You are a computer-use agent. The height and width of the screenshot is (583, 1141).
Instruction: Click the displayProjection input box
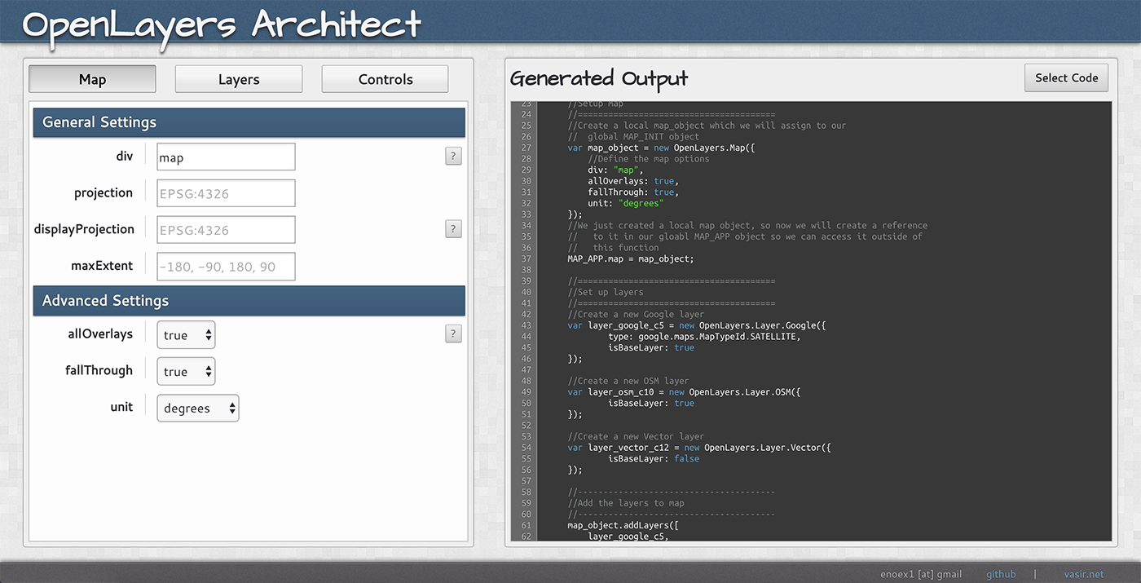226,230
